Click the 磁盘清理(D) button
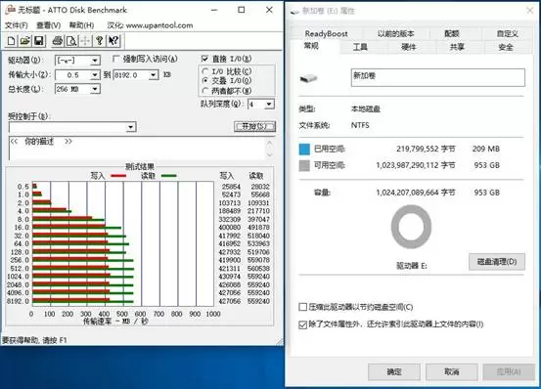541x389 pixels. [497, 262]
